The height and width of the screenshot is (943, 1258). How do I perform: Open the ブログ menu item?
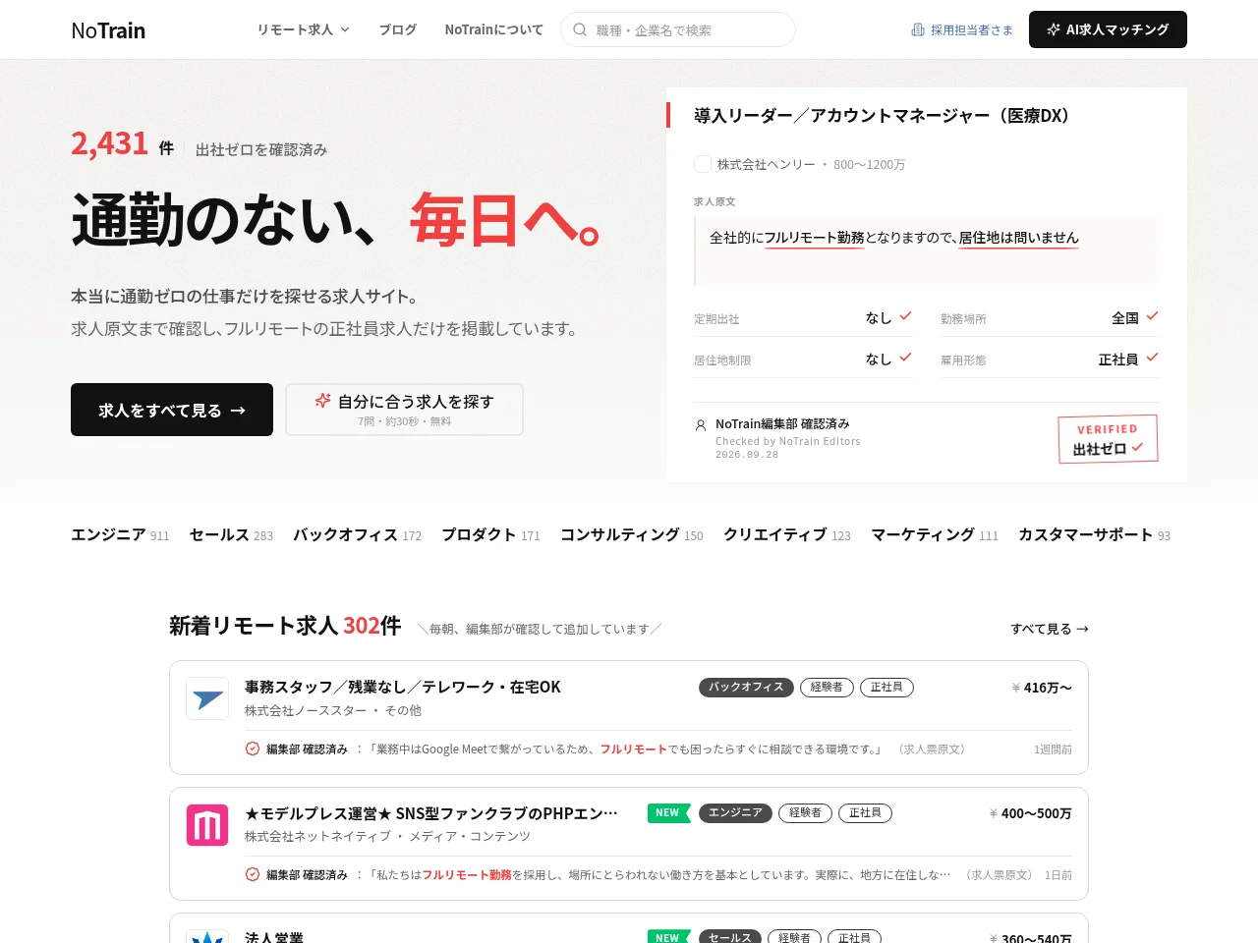398,29
